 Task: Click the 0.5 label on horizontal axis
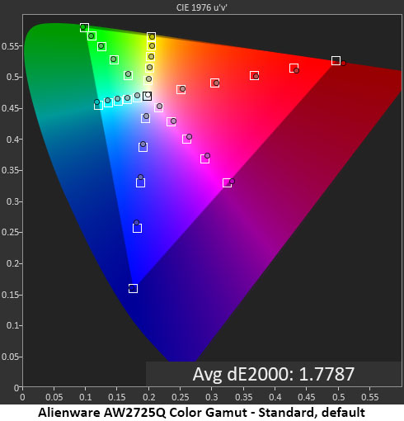338,397
